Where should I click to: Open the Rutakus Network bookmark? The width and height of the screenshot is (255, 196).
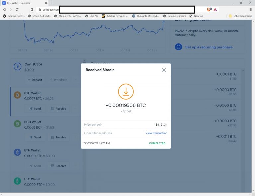tap(115, 16)
